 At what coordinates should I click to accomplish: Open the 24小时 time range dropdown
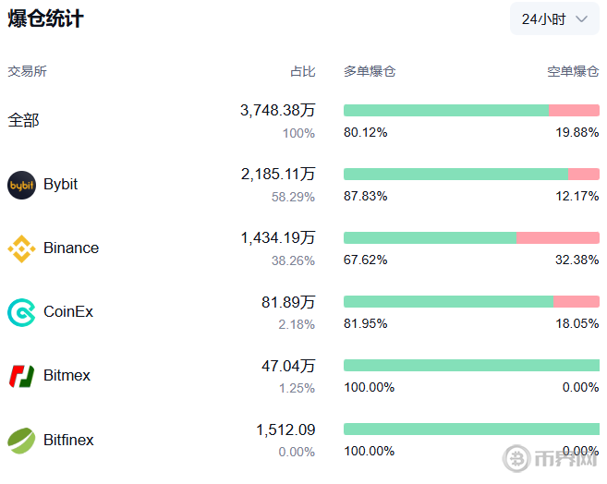pyautogui.click(x=554, y=18)
